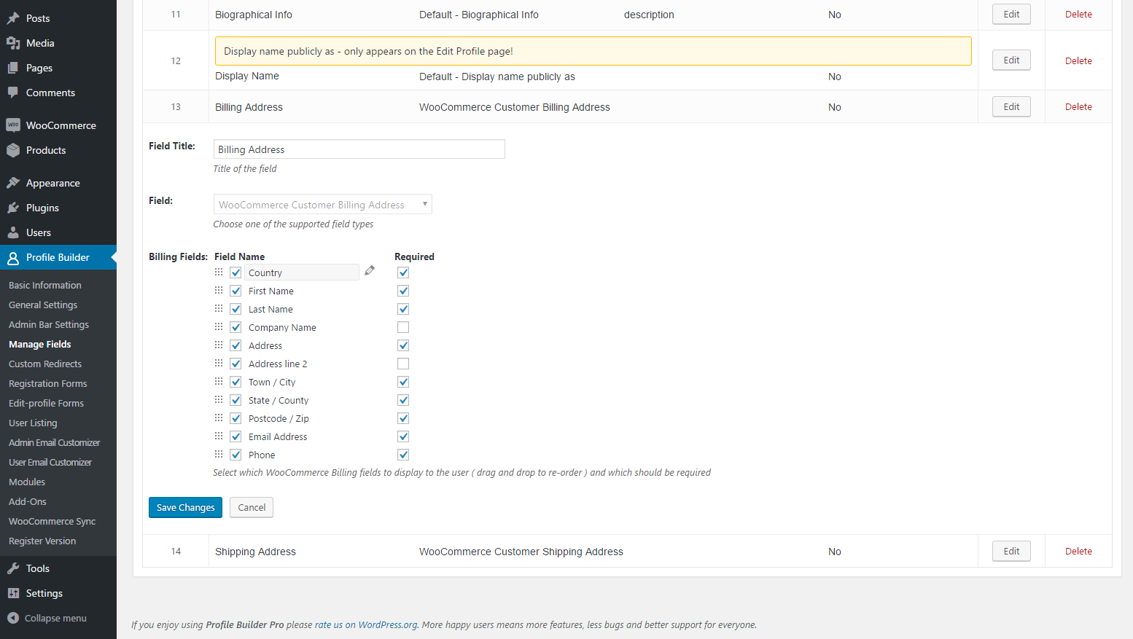The image size is (1133, 639).
Task: Click Edit for Biographical Info row
Action: 1011,14
